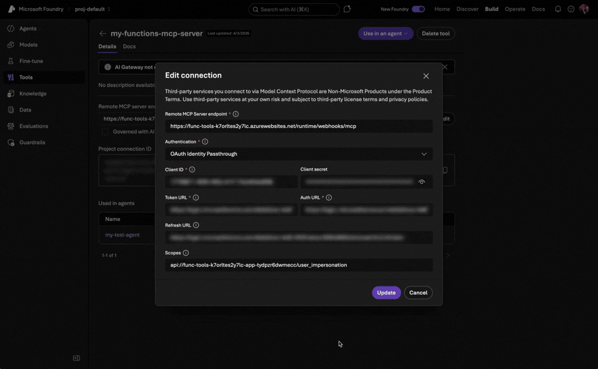The height and width of the screenshot is (369, 598).
Task: Open the Operate menu item
Action: [514, 8]
